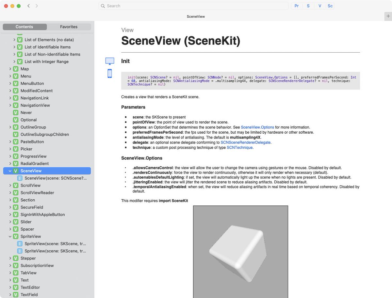Select the second SpriteView(scene: SKScene initializer row
The width and height of the screenshot is (392, 298).
click(x=47, y=251)
